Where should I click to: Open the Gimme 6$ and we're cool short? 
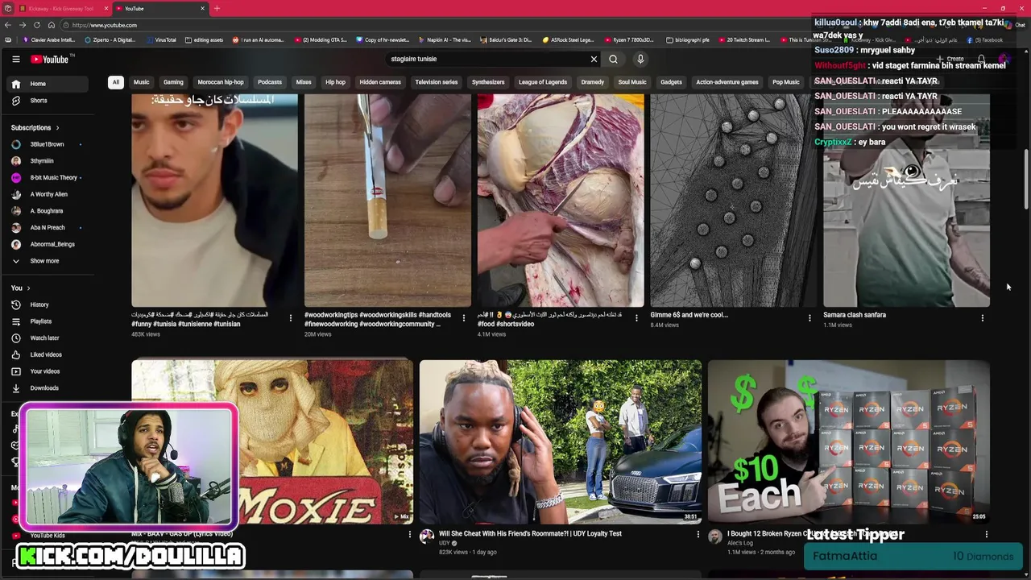click(x=689, y=315)
